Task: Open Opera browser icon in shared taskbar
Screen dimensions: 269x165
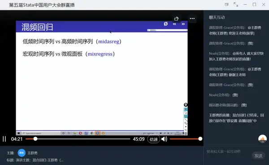Action: pos(80,133)
